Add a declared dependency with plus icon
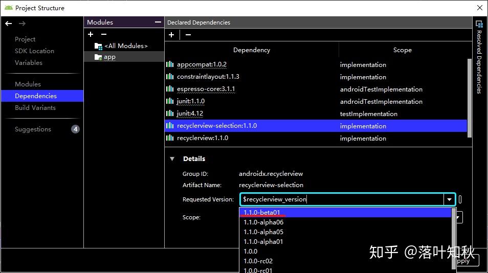Viewport: 488px width, 273px height. coord(171,35)
